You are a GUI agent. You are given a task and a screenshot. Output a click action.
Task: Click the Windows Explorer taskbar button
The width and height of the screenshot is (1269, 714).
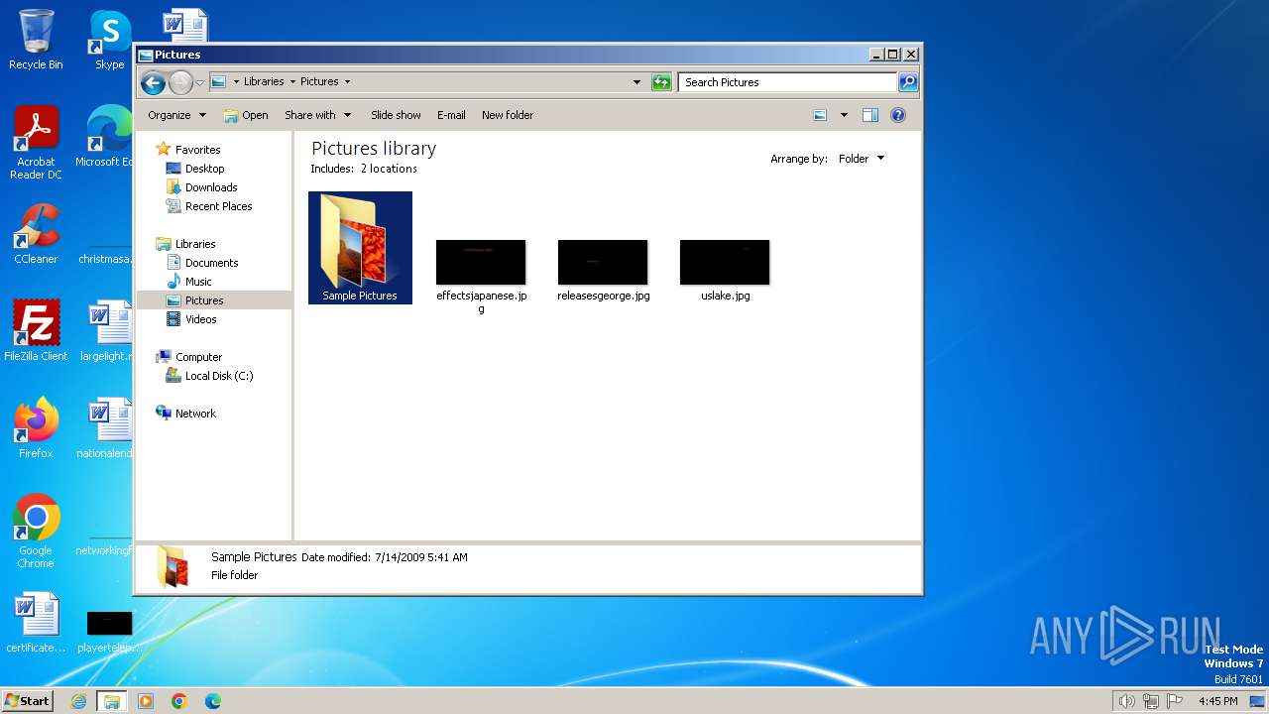coord(112,701)
